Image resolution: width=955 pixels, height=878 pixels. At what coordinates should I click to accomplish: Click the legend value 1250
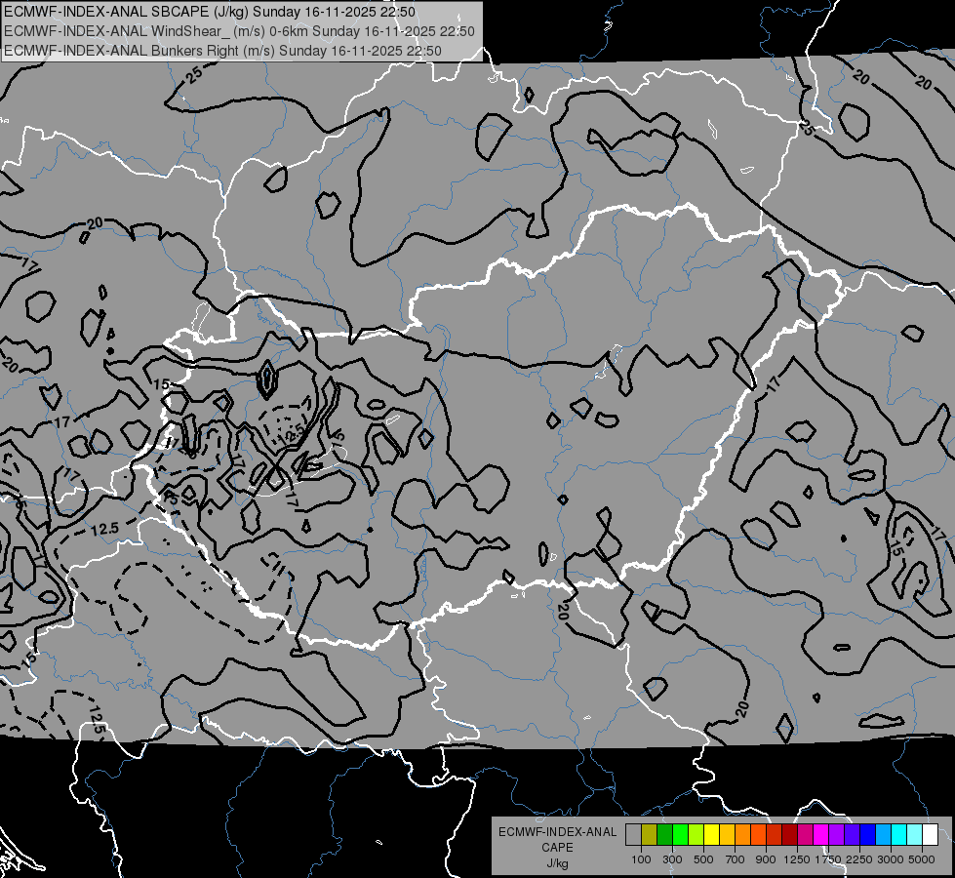tap(797, 859)
